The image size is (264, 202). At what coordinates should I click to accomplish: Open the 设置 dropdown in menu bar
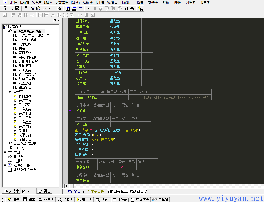pos(205,2)
